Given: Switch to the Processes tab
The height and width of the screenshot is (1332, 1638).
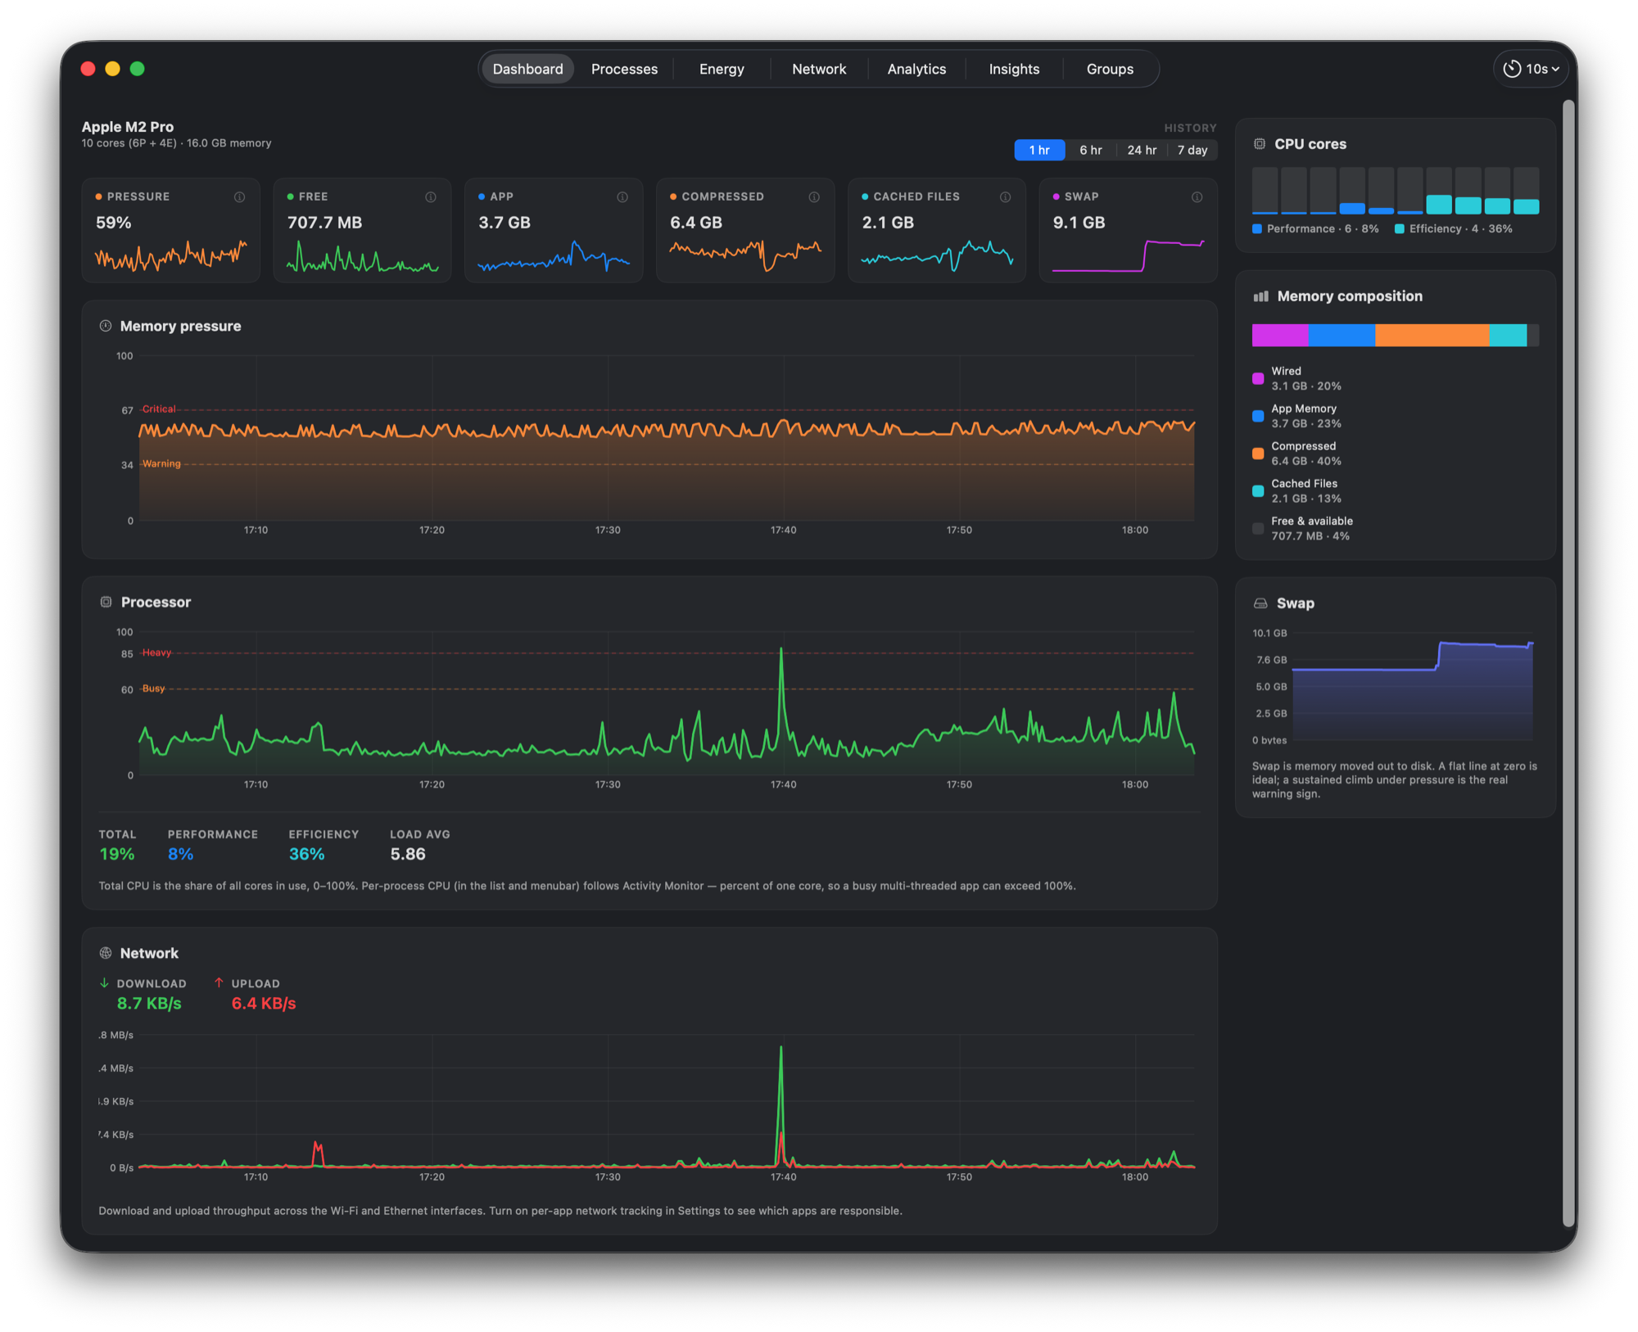Looking at the screenshot, I should (x=624, y=69).
